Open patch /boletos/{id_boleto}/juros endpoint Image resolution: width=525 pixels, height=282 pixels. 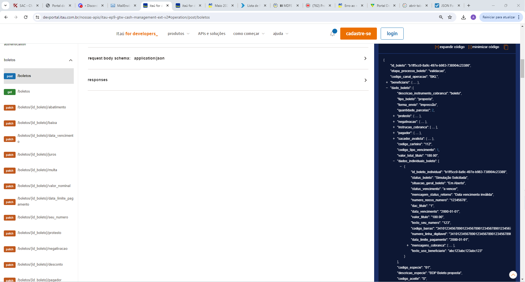pos(39,155)
